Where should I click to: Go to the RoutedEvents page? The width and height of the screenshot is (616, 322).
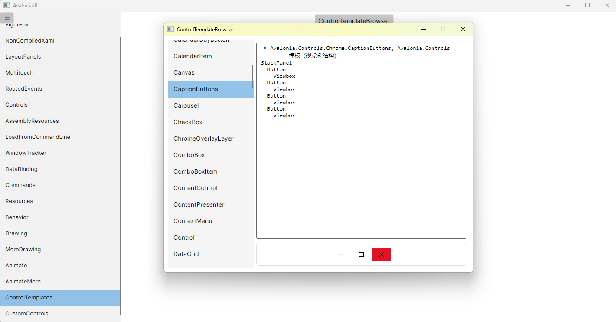coord(60,89)
